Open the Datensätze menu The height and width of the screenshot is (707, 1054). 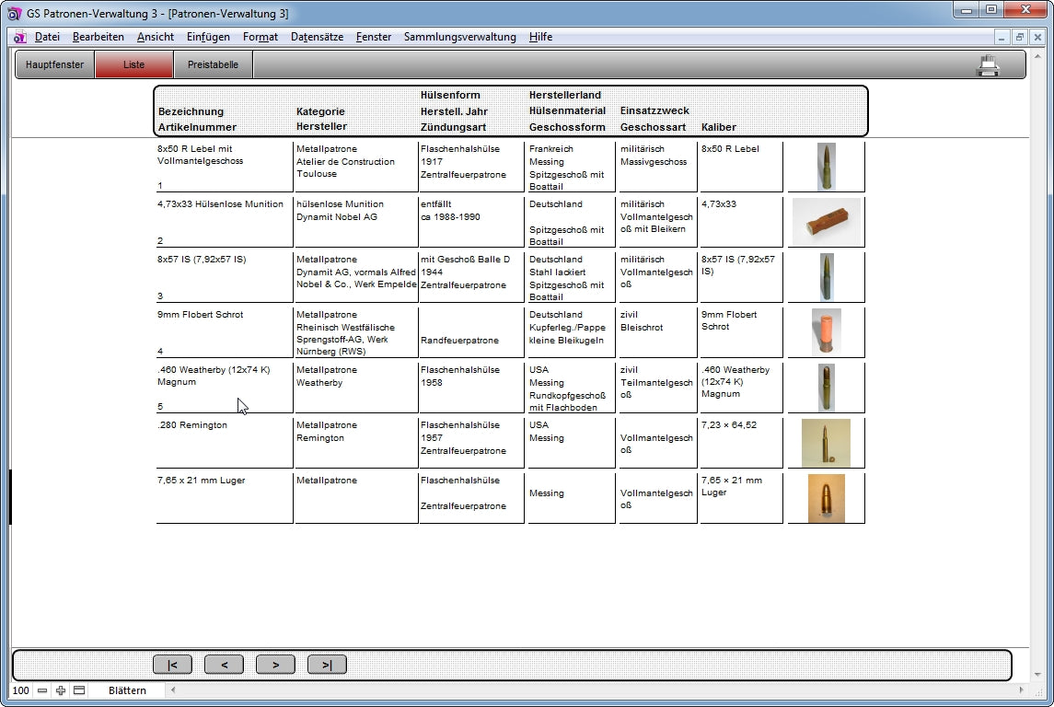point(317,37)
